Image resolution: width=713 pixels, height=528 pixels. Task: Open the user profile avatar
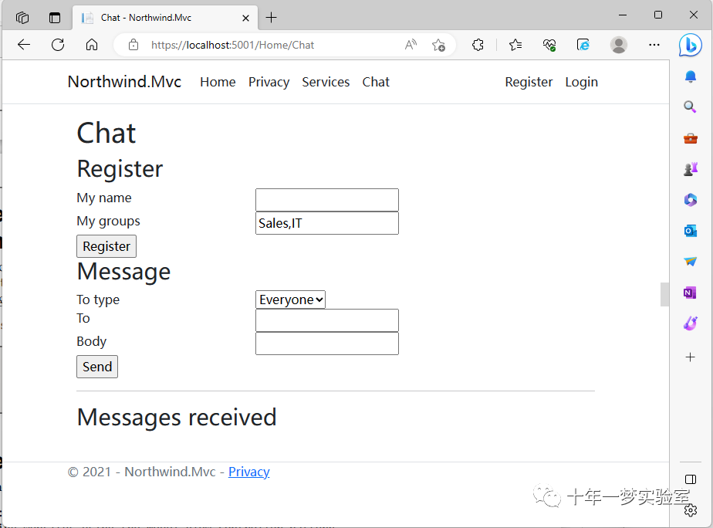coord(618,45)
